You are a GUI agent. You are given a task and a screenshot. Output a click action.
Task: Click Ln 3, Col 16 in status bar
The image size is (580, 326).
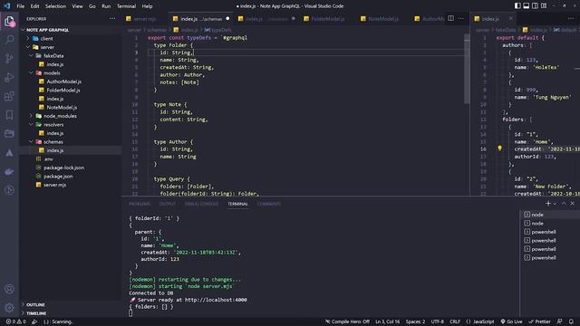pos(387,321)
